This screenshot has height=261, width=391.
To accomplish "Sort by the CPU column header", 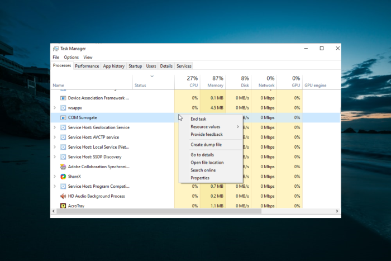I will coord(192,82).
